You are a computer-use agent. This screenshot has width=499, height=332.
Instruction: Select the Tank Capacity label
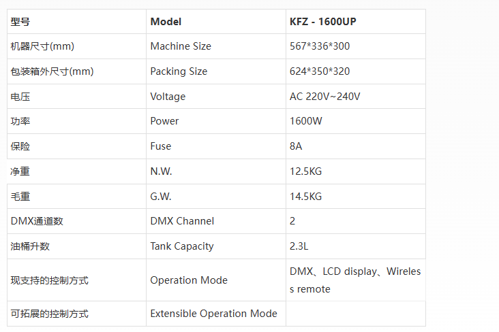pyautogui.click(x=182, y=246)
